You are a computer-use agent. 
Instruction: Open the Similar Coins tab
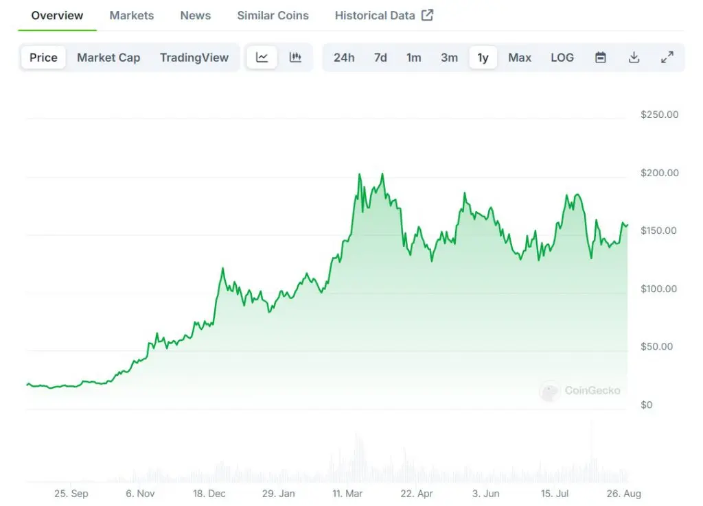coord(273,15)
